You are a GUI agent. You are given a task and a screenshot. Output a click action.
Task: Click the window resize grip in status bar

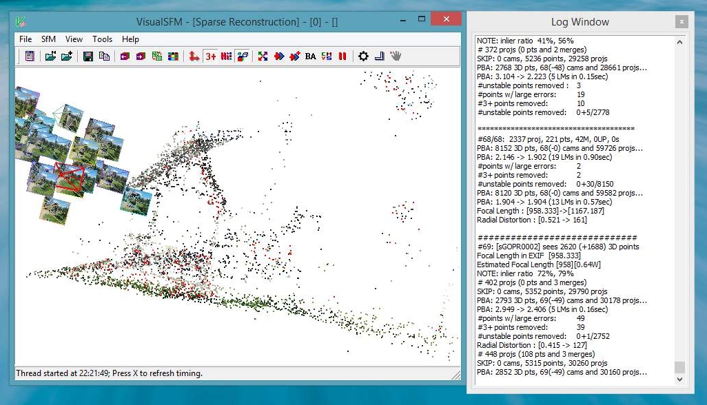tap(456, 375)
